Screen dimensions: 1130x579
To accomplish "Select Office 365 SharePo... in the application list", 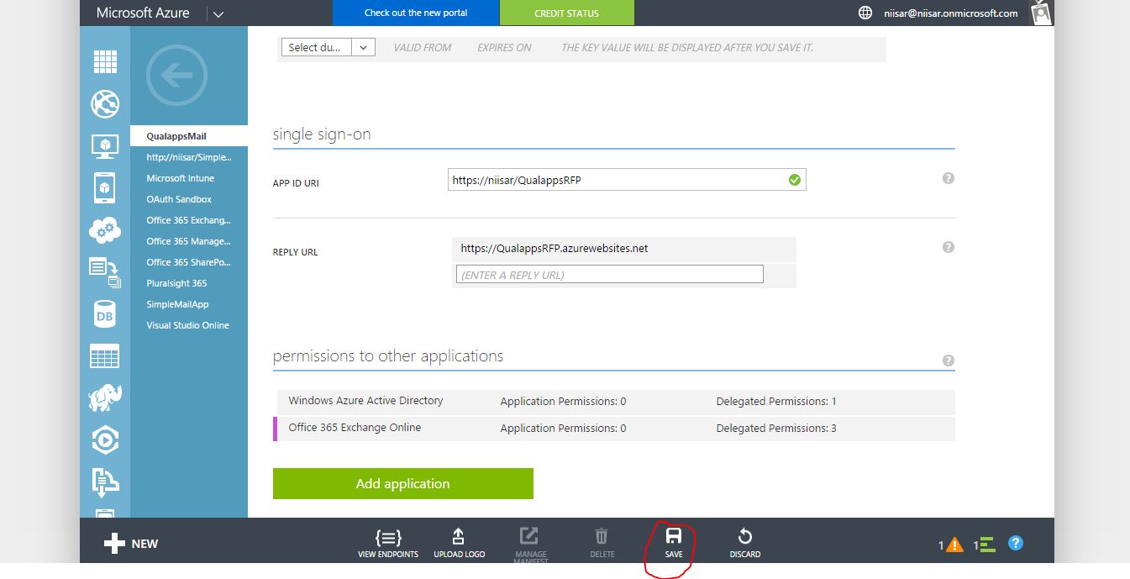I will 189,262.
